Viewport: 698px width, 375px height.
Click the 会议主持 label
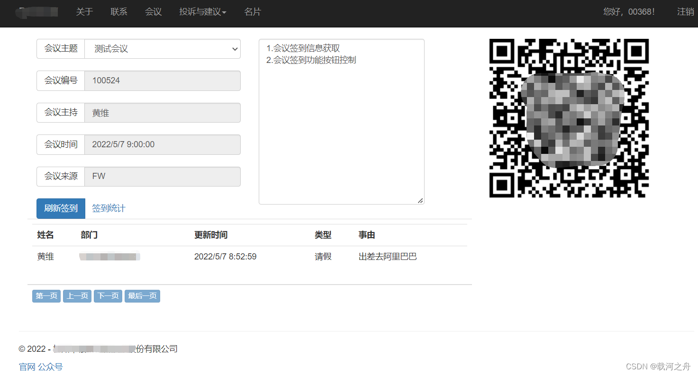[x=61, y=113]
